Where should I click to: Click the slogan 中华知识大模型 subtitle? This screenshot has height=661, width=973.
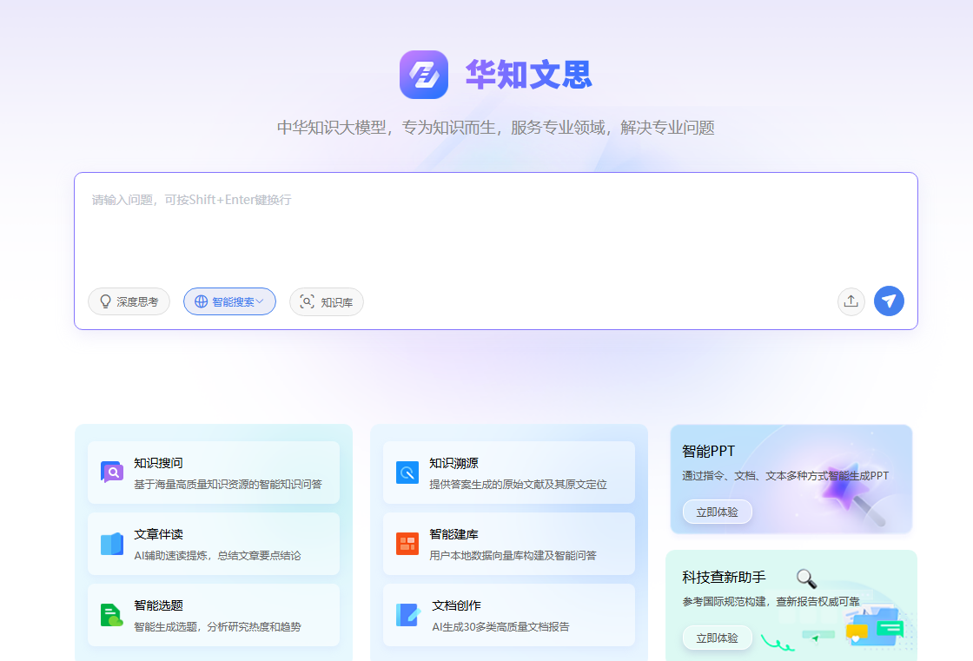point(495,127)
